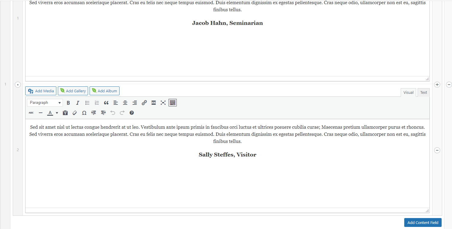Enter distraction-free fullscreen mode

(x=163, y=103)
